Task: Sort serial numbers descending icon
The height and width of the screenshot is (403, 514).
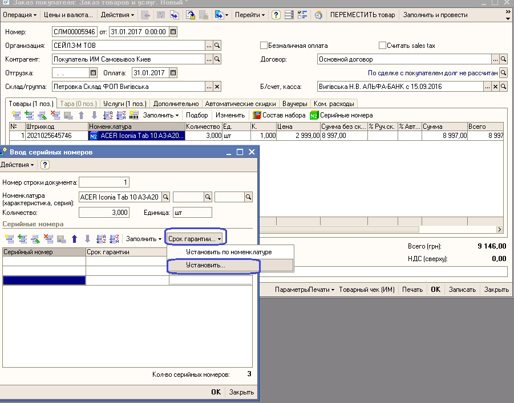Action: coord(114,239)
